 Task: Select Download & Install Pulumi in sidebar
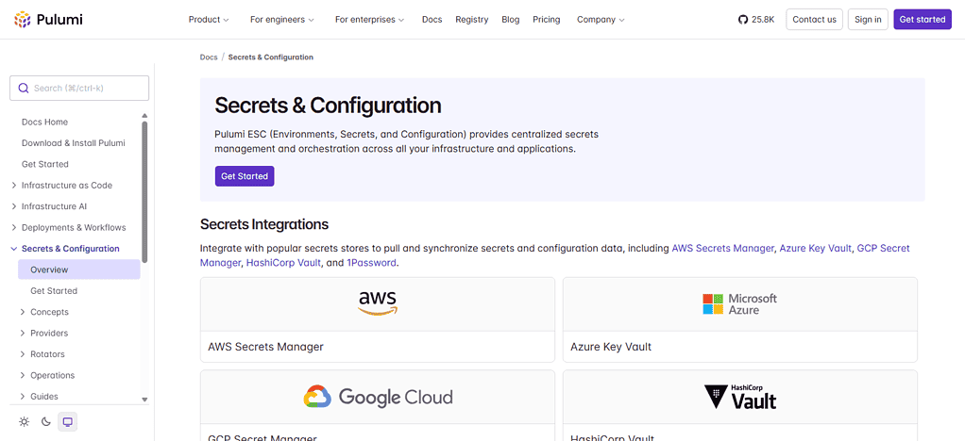[74, 143]
